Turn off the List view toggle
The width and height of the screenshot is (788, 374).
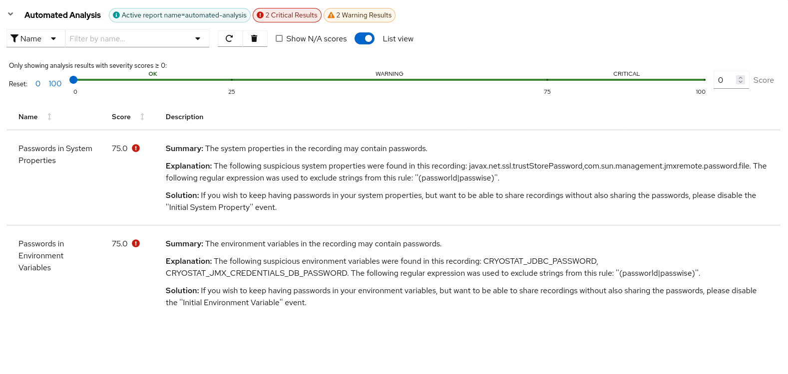tap(365, 38)
